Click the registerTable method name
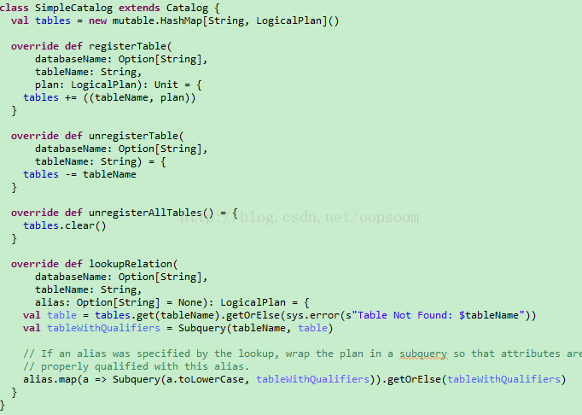Screen dimensions: 582x415 pos(127,46)
